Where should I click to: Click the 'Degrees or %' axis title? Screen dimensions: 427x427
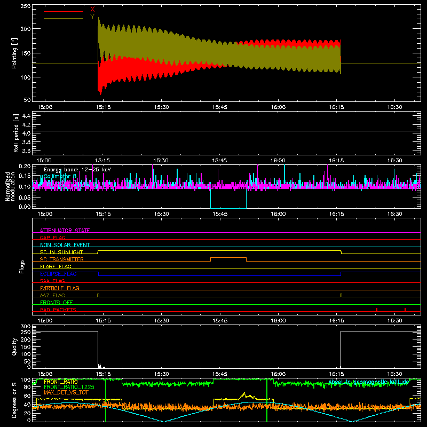[14, 400]
